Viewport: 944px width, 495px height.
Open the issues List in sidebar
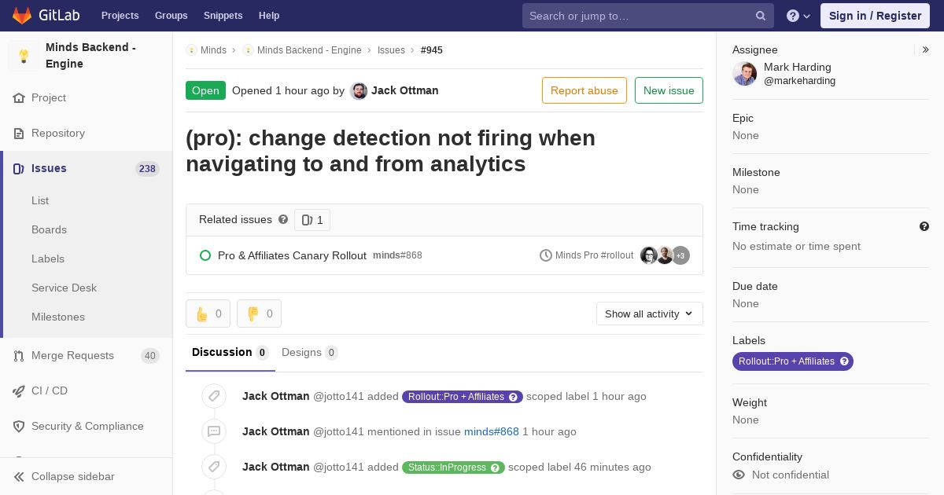tap(40, 200)
